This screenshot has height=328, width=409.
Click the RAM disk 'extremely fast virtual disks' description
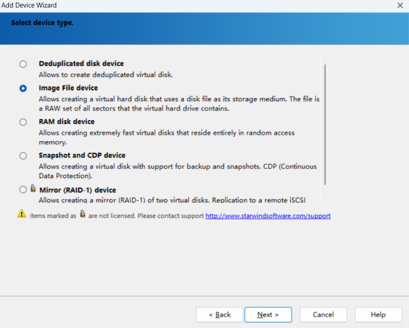coord(167,137)
